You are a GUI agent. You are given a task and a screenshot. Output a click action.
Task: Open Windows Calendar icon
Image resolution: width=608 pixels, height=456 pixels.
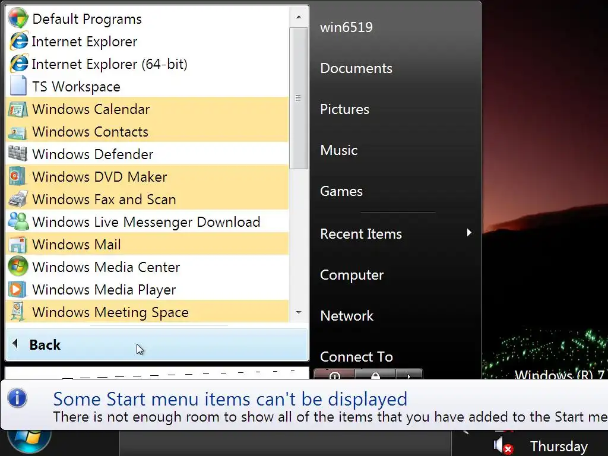click(18, 109)
